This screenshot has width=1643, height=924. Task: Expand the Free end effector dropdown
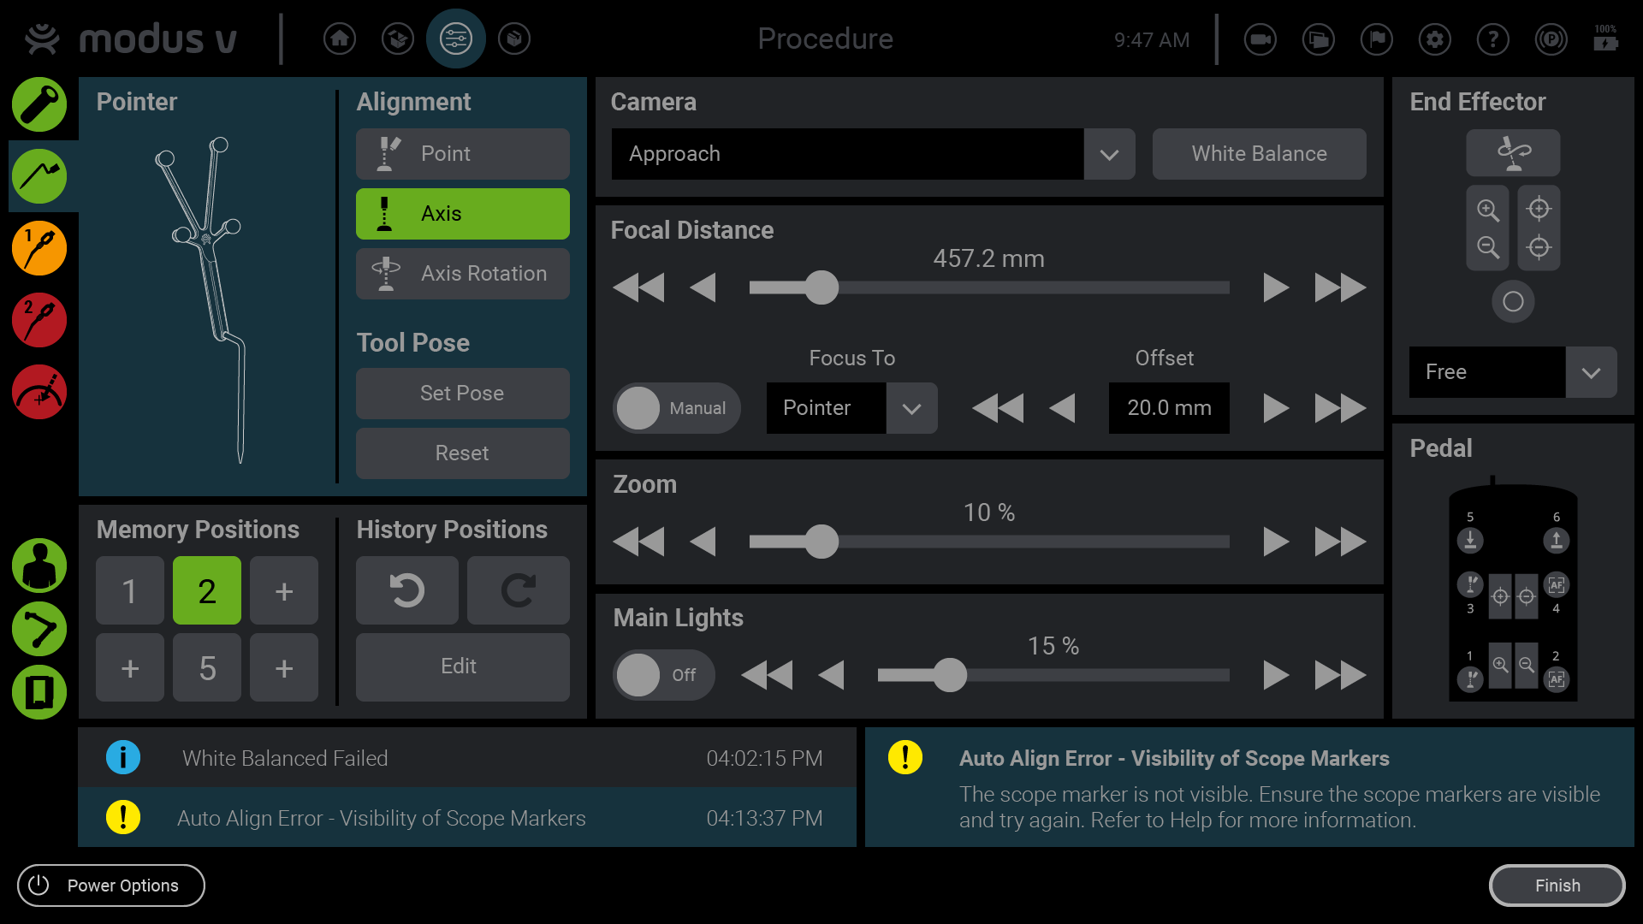[x=1591, y=372]
